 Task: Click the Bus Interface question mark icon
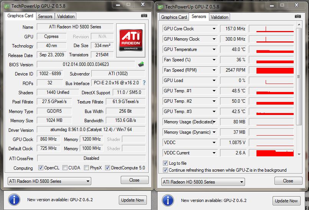click(144, 83)
